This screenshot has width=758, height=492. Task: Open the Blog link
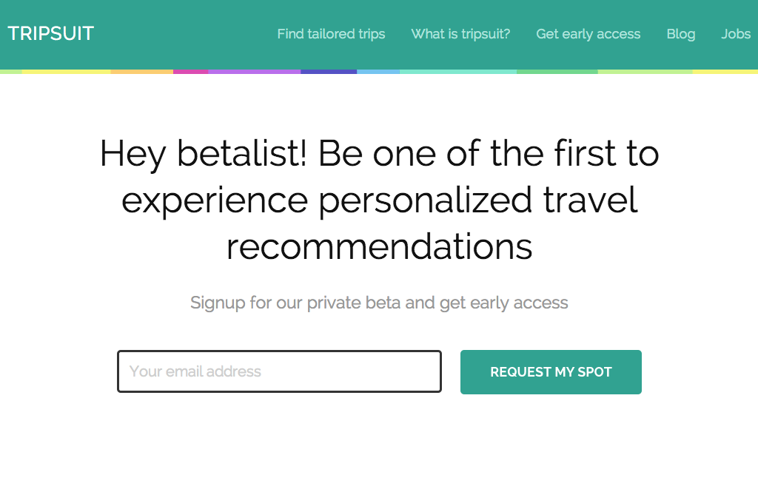(681, 34)
